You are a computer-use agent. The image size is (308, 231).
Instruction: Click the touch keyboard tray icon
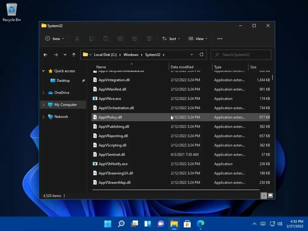tap(263, 224)
